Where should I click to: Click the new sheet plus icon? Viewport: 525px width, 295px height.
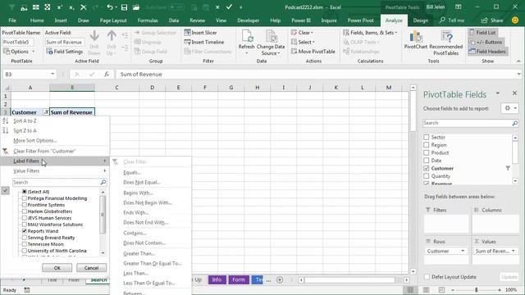pyautogui.click(x=280, y=280)
